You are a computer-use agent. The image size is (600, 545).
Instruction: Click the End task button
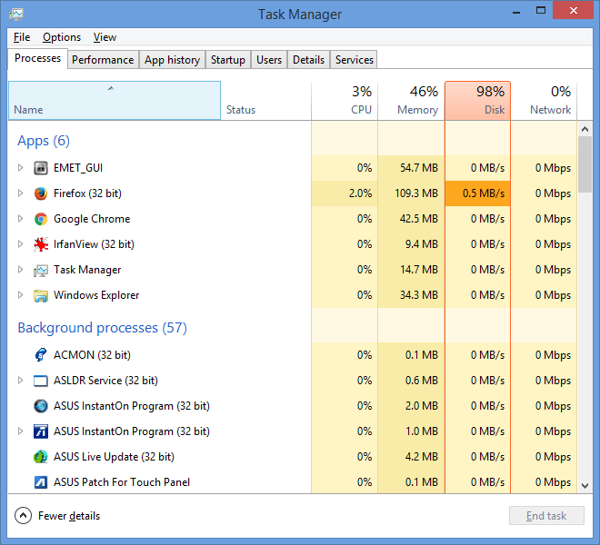point(546,516)
